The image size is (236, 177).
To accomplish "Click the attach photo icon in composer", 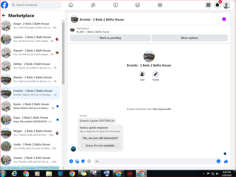I will pyautogui.click(x=77, y=161).
